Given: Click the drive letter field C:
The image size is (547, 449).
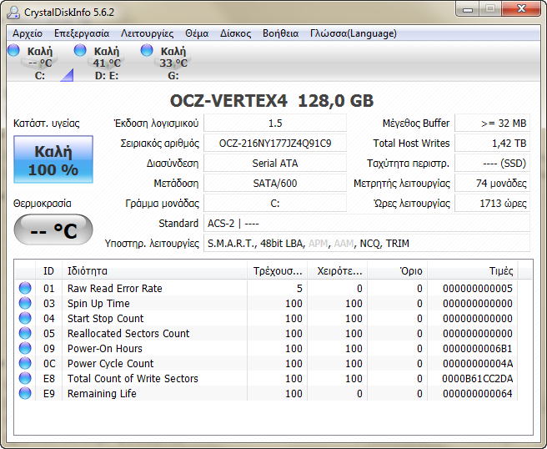Looking at the screenshot, I should (x=275, y=204).
